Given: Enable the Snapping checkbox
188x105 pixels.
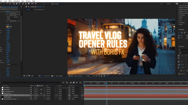Looking at the screenshot, I should 52,4.
